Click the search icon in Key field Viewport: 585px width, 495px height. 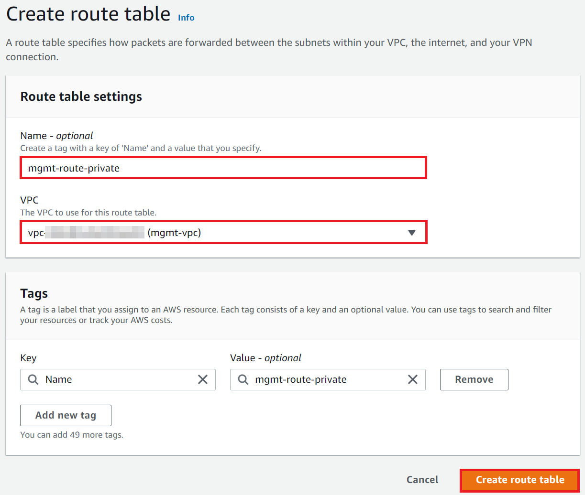(x=33, y=379)
